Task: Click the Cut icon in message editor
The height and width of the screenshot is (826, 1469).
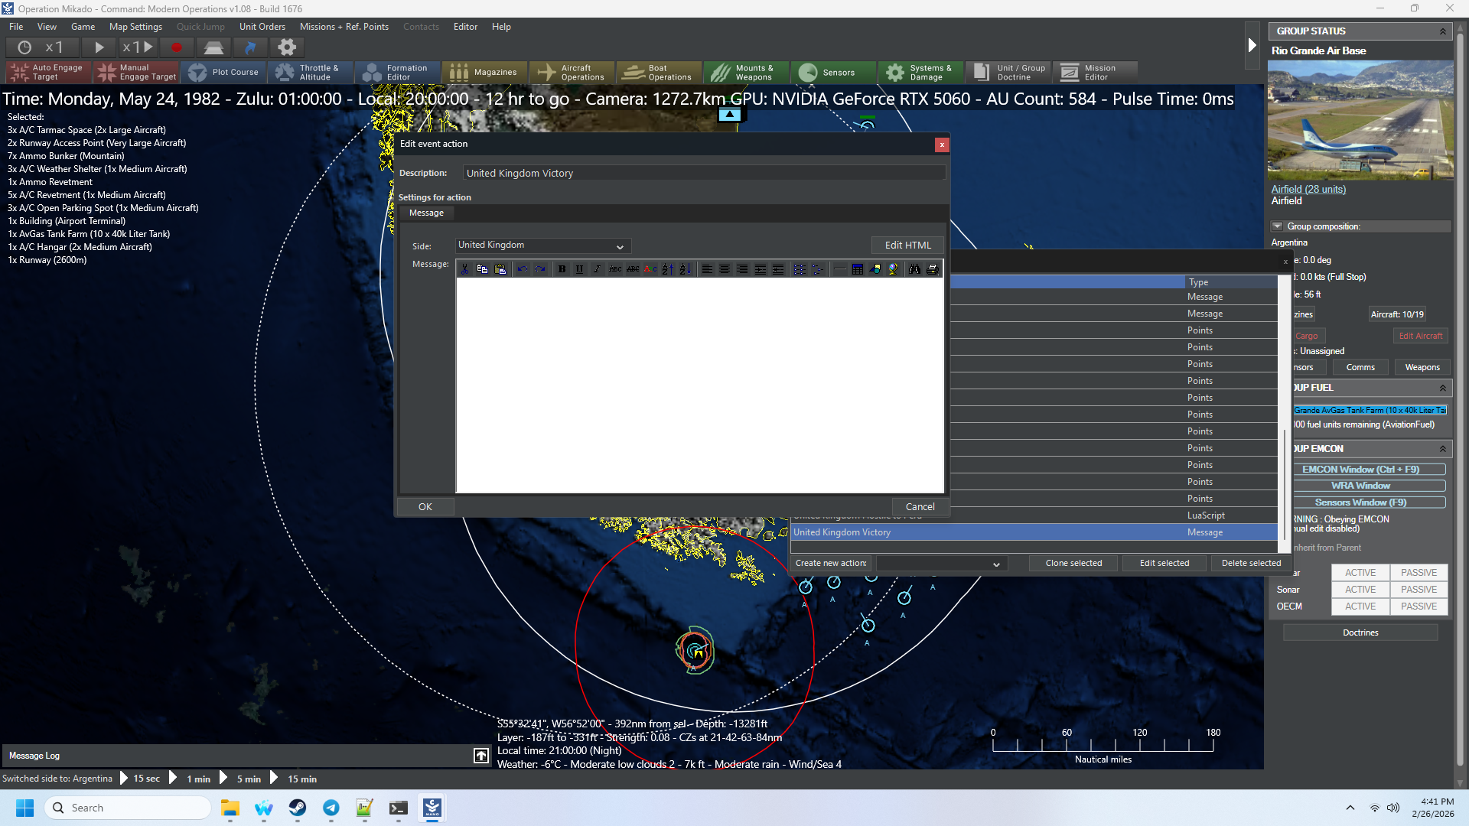Action: (x=464, y=269)
